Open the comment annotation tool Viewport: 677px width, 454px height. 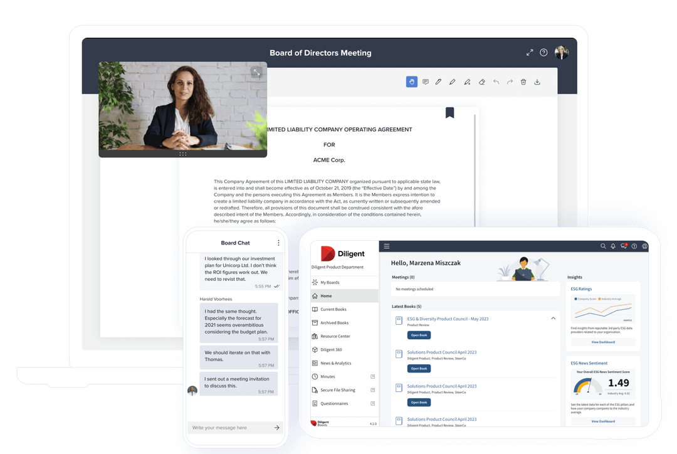(425, 82)
